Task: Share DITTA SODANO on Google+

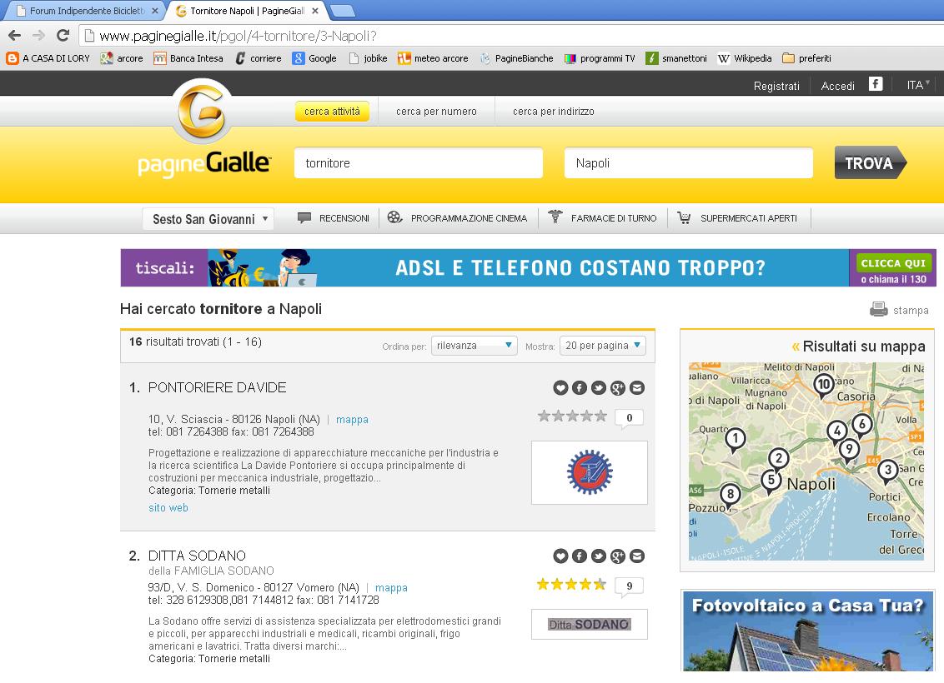Action: 618,556
